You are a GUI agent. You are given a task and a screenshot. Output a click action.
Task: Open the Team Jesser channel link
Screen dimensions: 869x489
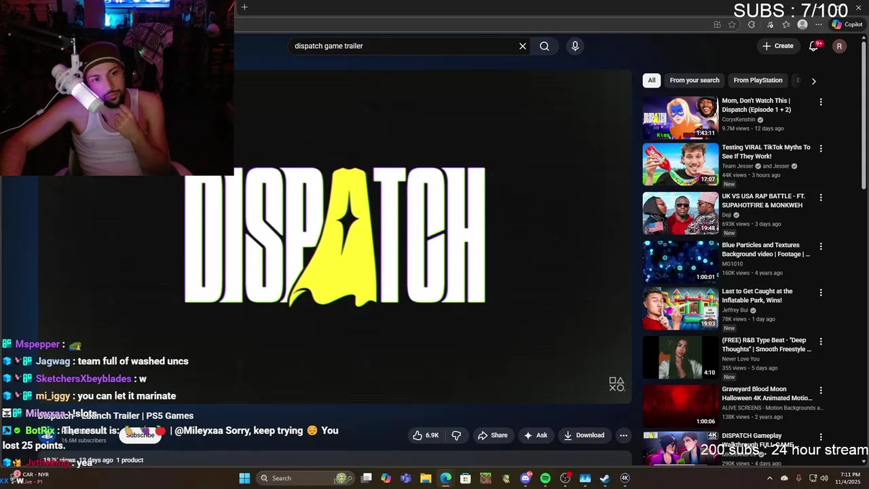(738, 166)
